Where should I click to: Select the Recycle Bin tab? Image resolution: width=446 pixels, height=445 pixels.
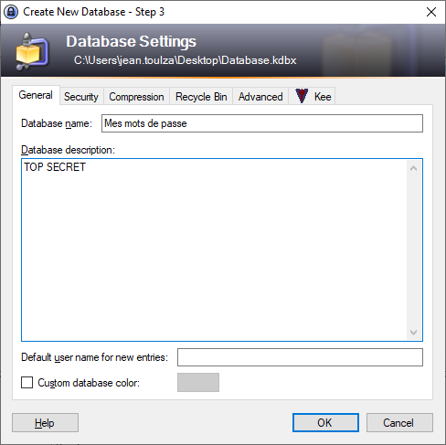pos(201,97)
